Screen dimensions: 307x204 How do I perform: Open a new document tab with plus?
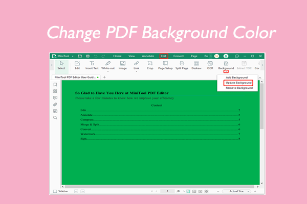point(104,78)
